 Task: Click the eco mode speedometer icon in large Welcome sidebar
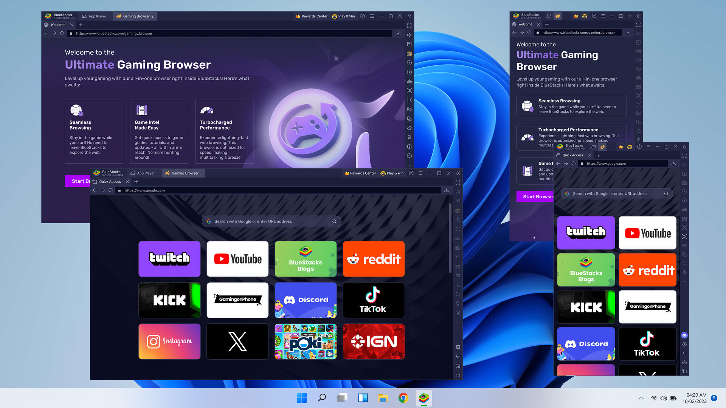409,156
